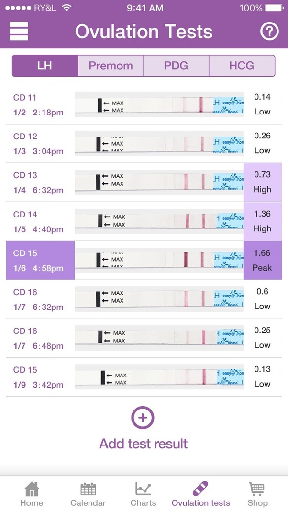The height and width of the screenshot is (513, 288).
Task: Open Shop cart icon
Action: coord(256,489)
